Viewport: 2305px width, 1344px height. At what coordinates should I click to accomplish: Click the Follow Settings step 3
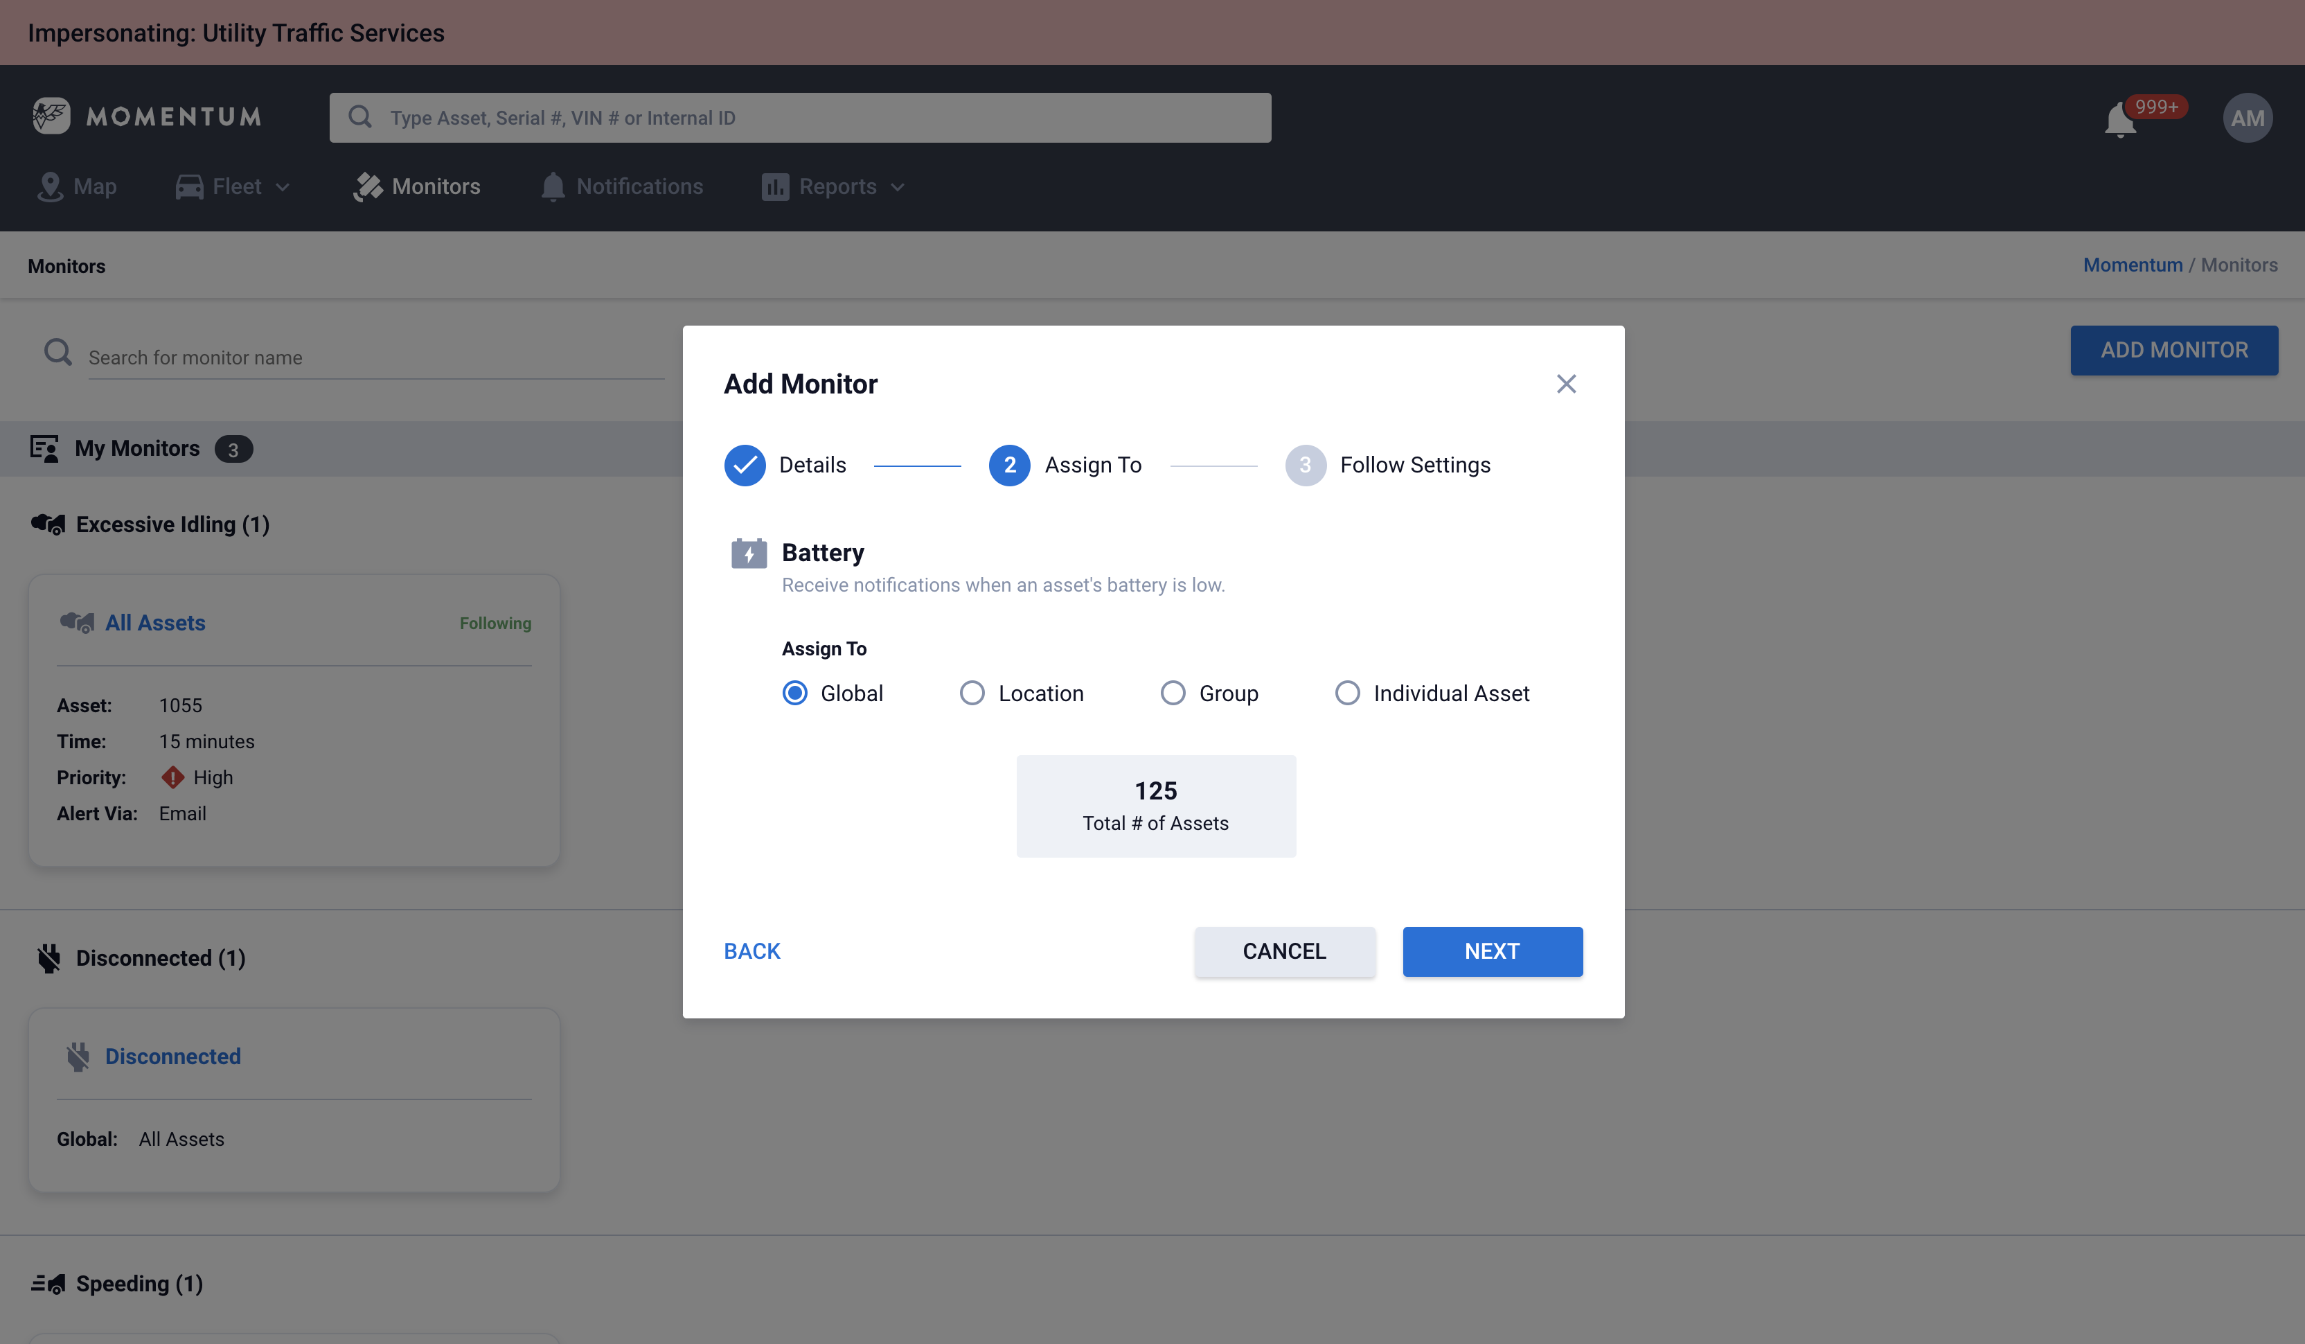1306,465
